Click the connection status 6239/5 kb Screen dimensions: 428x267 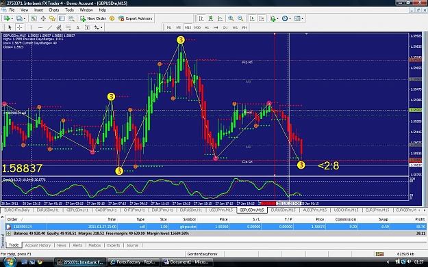(x=405, y=254)
